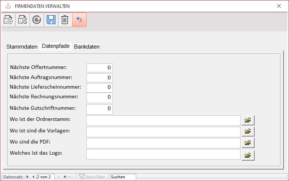
Task: Click the record number box showing 2 von 2
Action: 46,177
